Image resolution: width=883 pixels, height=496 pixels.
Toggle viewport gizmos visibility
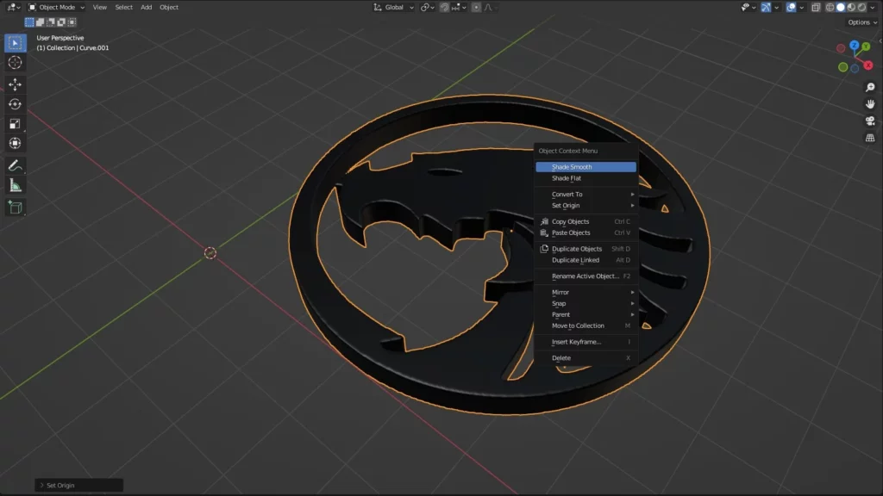click(x=766, y=7)
